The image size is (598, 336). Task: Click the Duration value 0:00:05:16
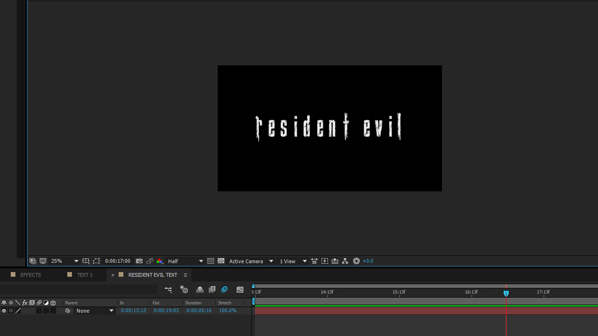(199, 310)
